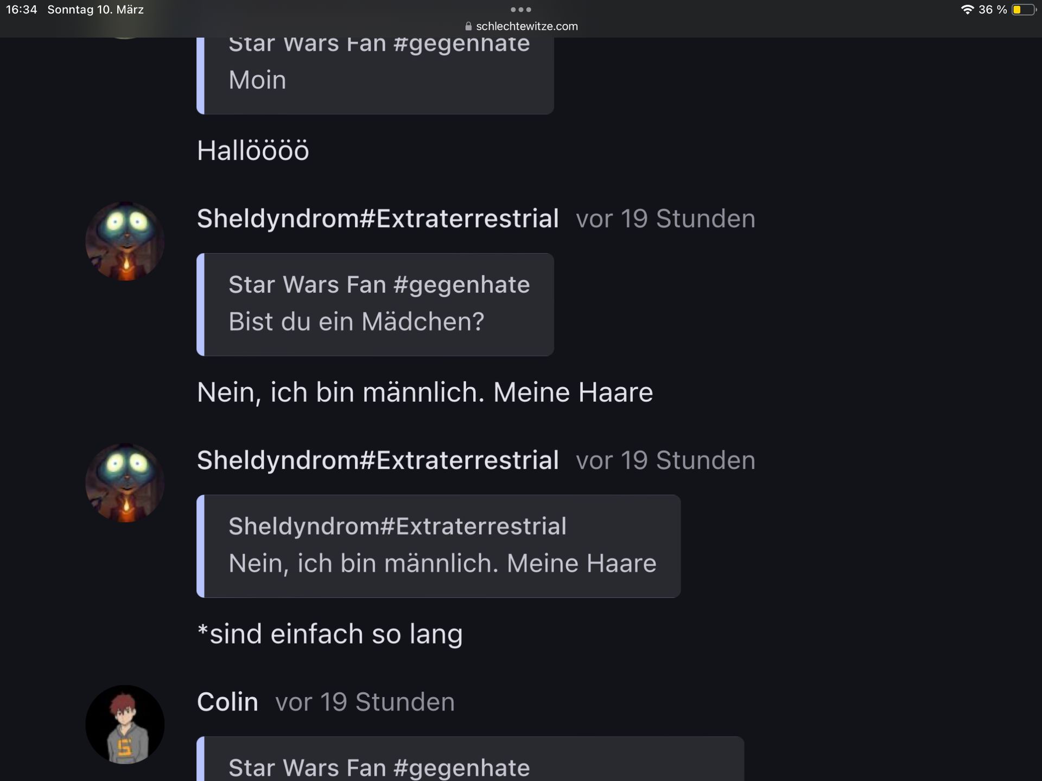Open quoted message 'Bist du ein Mädchen?'
Viewport: 1042px width, 781px height.
pos(375,304)
